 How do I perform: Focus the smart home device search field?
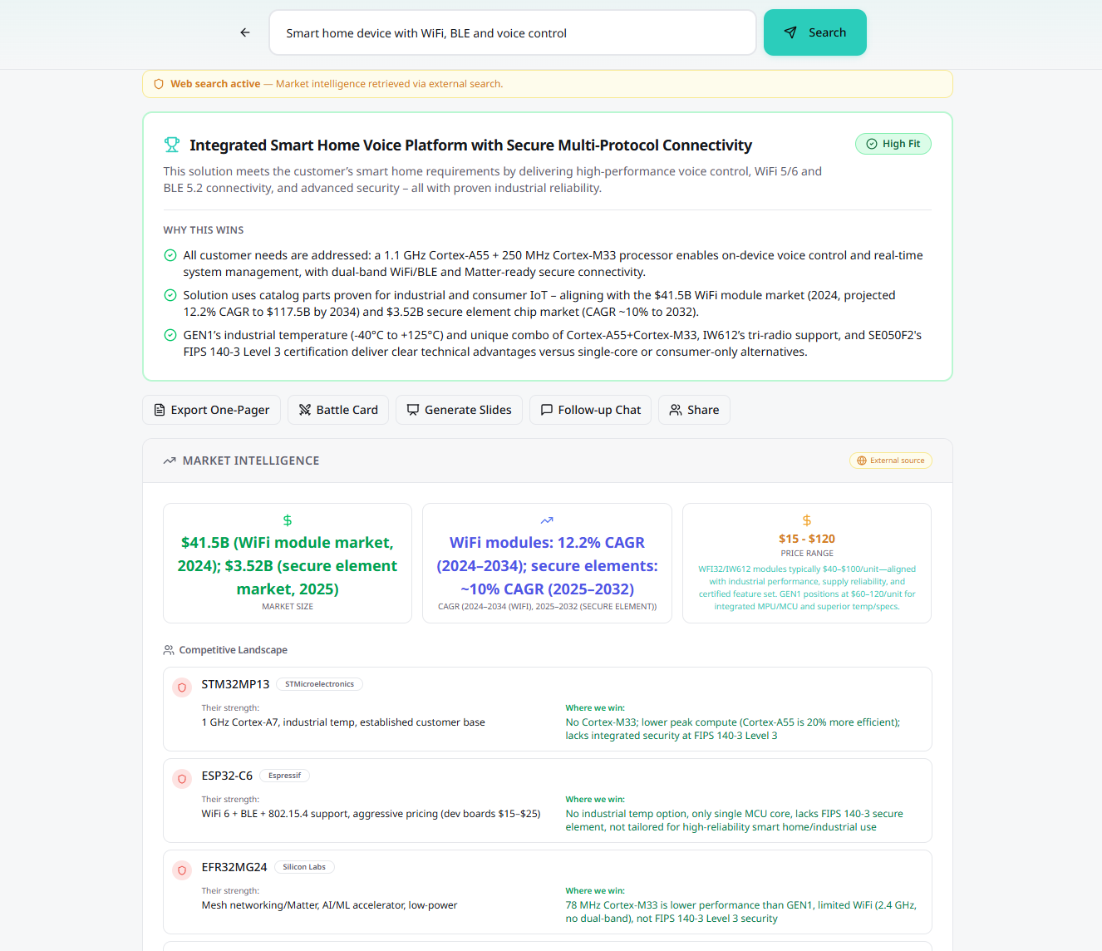513,32
